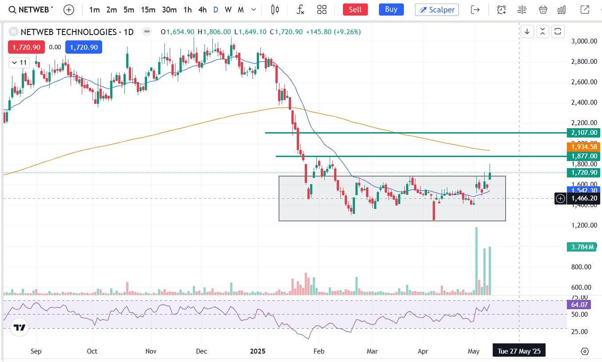This screenshot has height=362, width=602.
Task: Click the bar chart analytics icon
Action: [562, 9]
